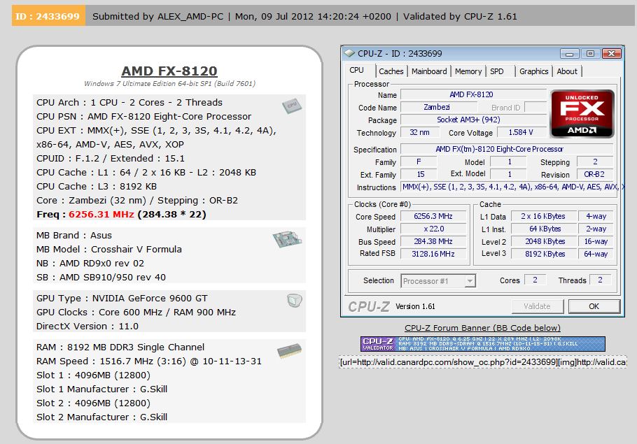Click the OK button in CPU-Z

[x=594, y=306]
